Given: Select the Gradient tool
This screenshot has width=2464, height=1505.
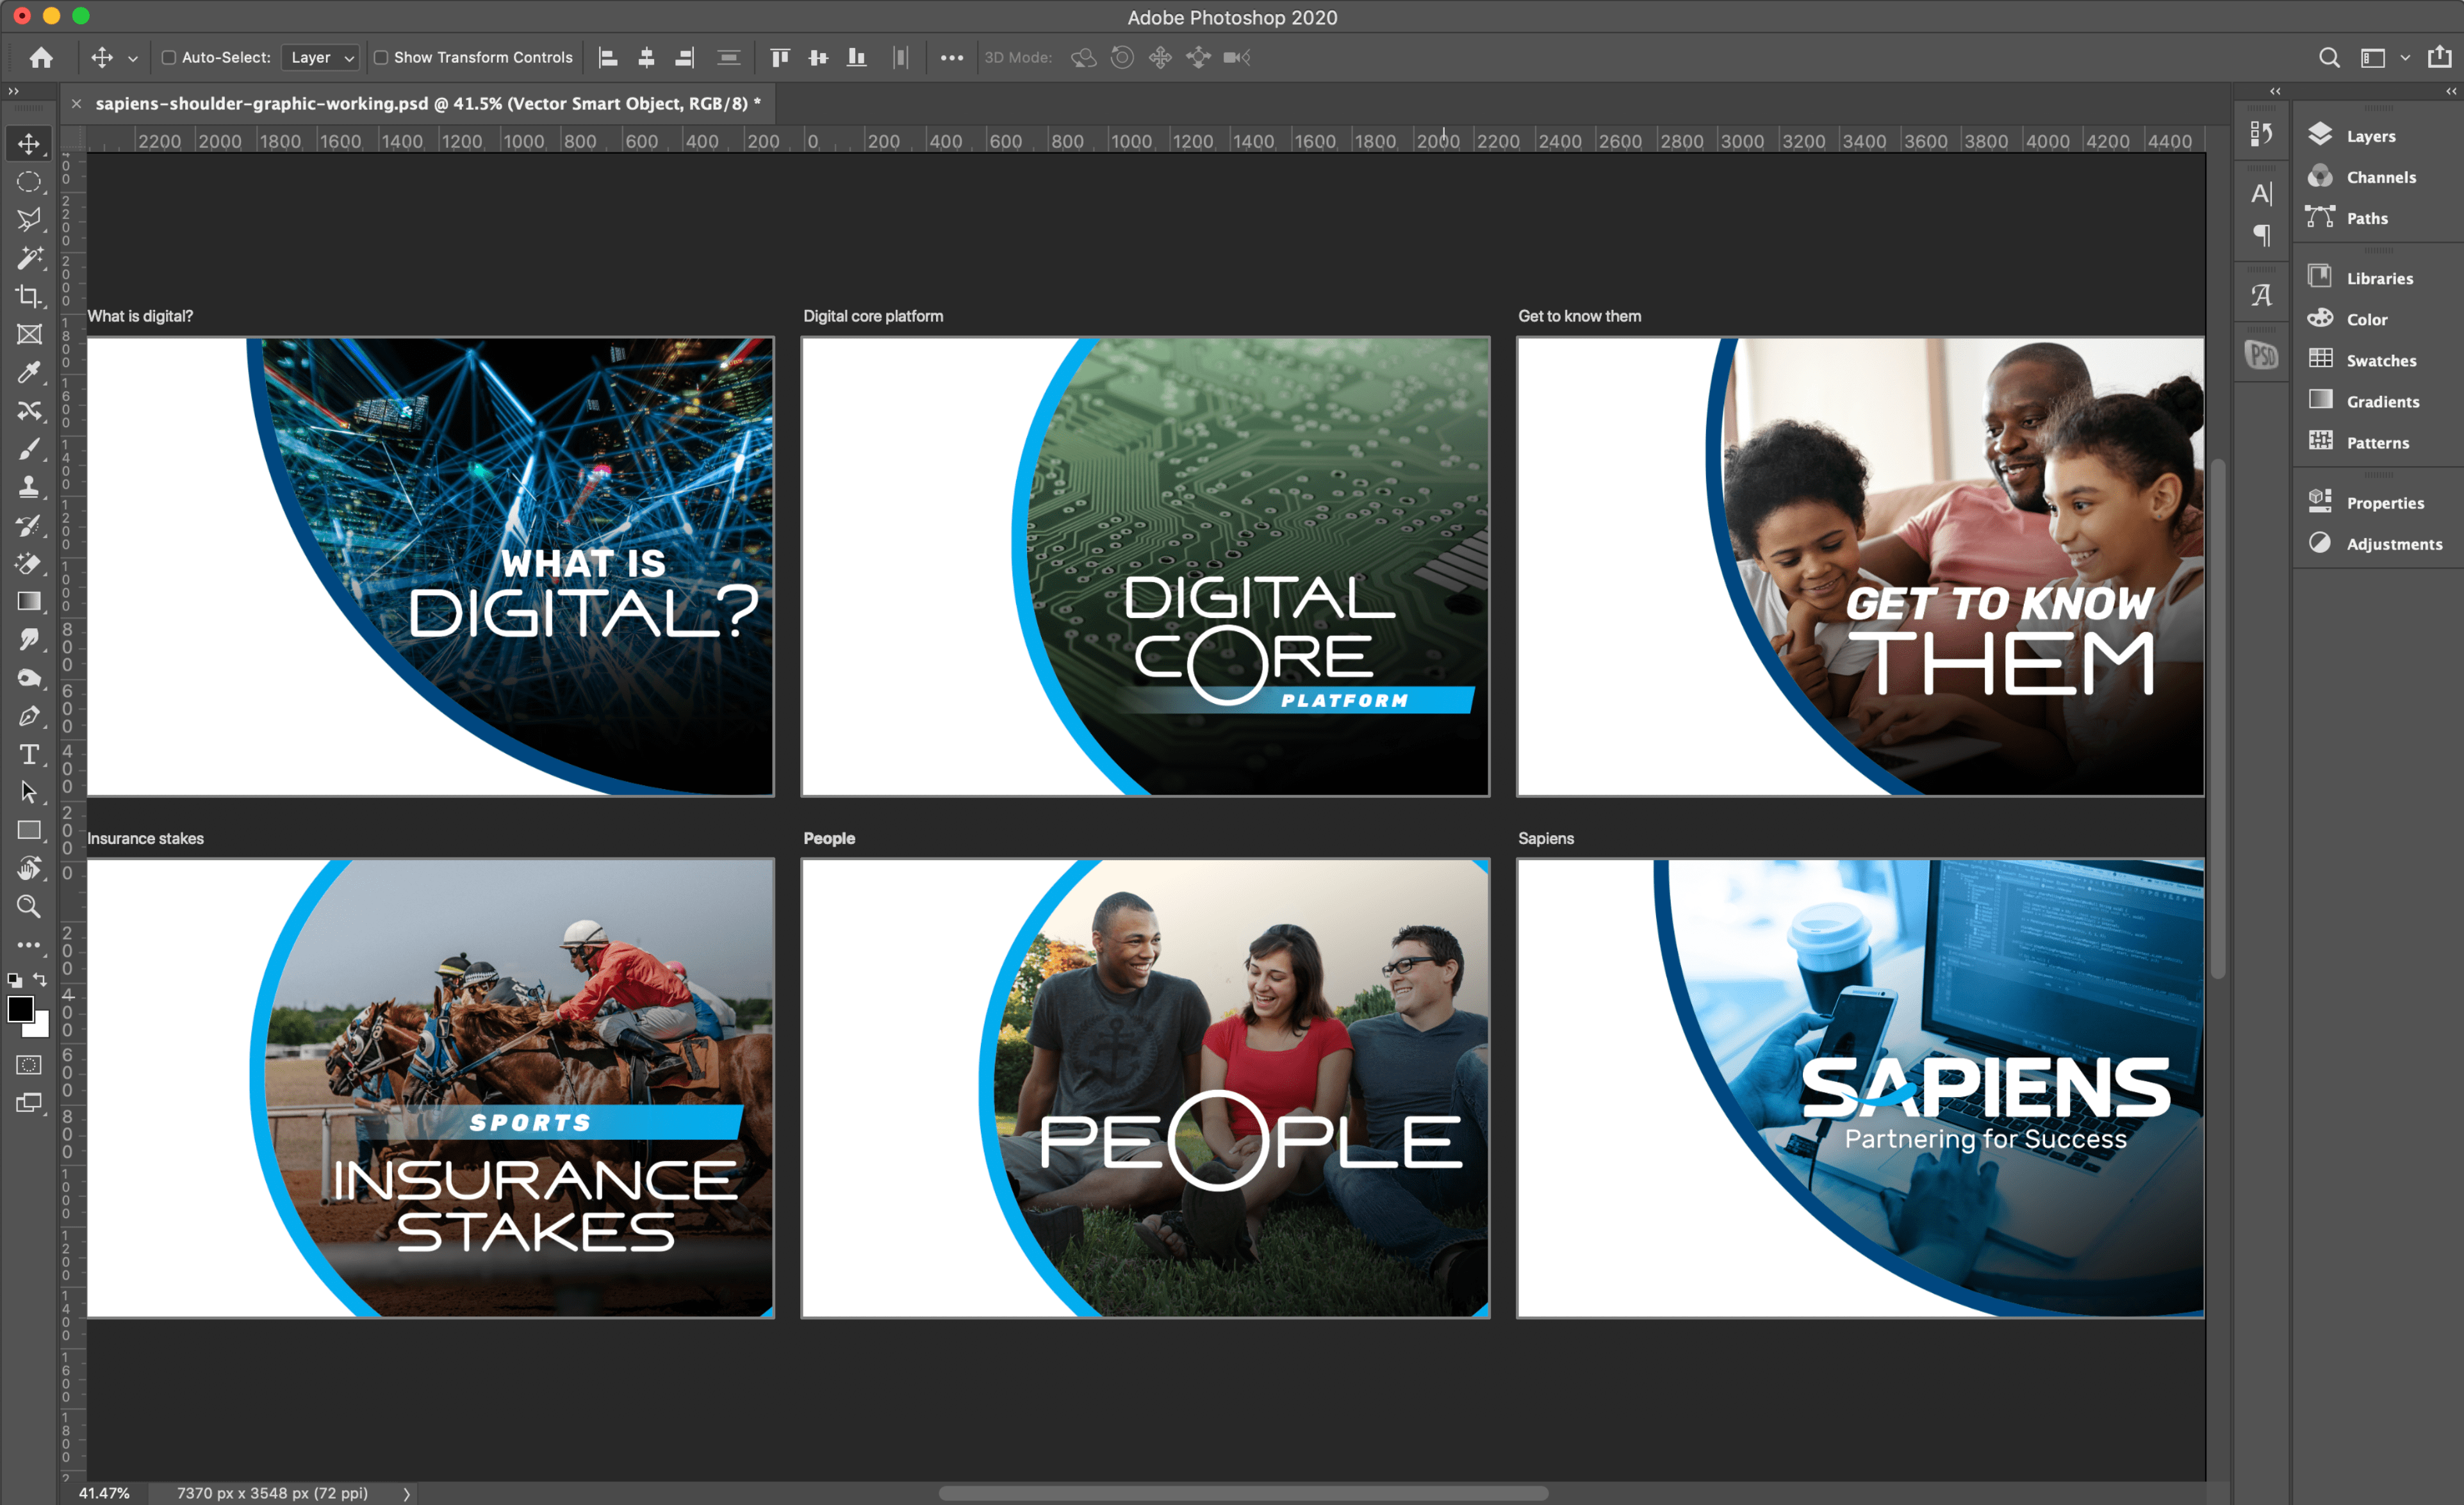Looking at the screenshot, I should tap(29, 601).
